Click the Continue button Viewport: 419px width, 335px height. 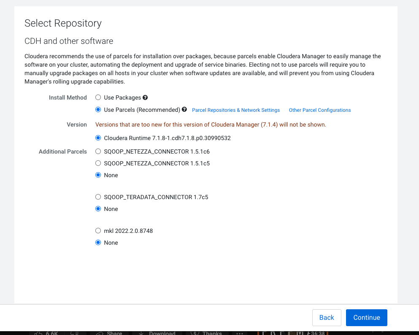point(366,317)
